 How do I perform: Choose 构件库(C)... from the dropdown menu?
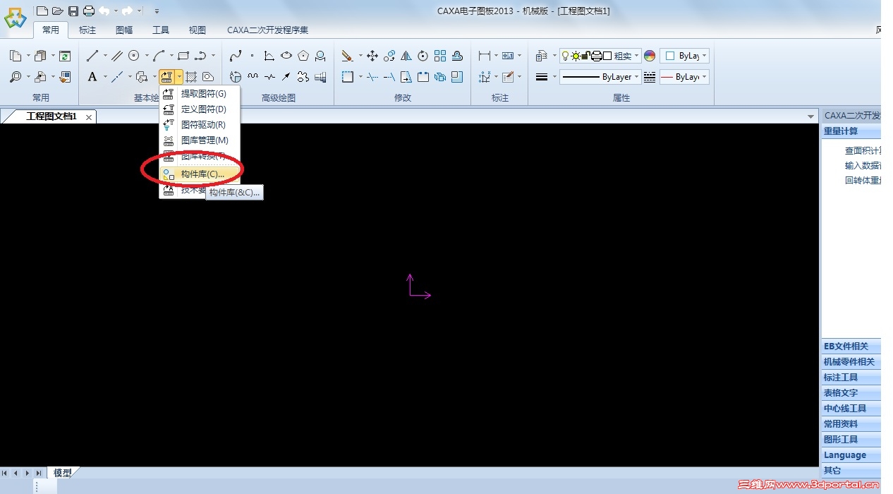tap(200, 174)
